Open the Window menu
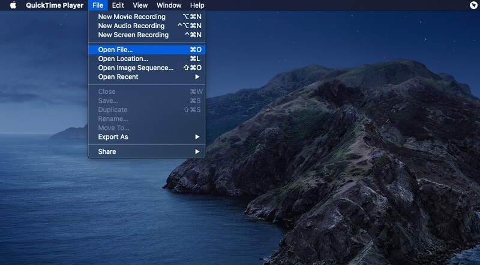The image size is (480, 265). point(169,5)
